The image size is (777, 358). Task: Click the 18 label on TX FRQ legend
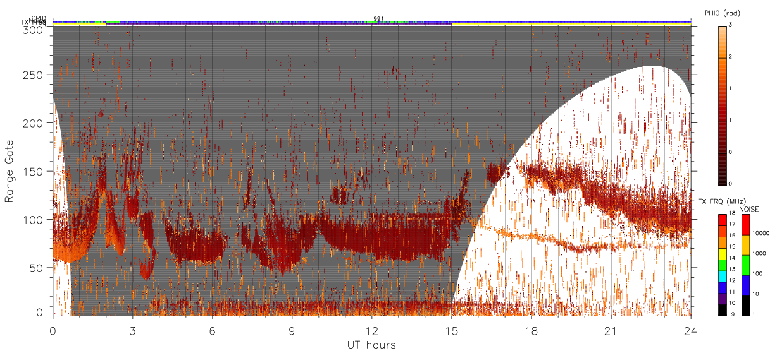(x=732, y=213)
